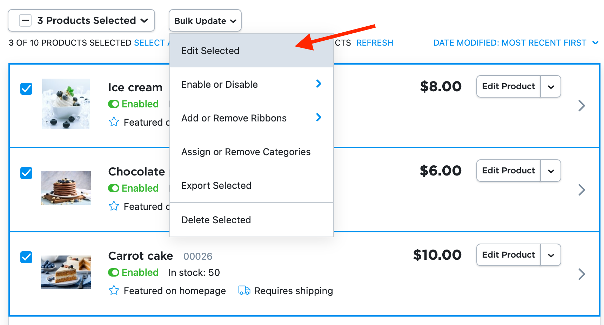
Task: Choose Edit Selected from the menu
Action: (210, 51)
